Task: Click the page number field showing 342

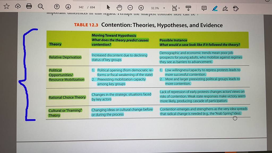Action: point(81,7)
